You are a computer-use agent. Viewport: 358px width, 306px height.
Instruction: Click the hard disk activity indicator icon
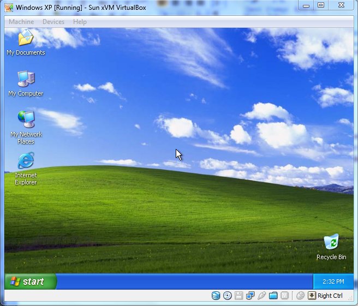216,296
